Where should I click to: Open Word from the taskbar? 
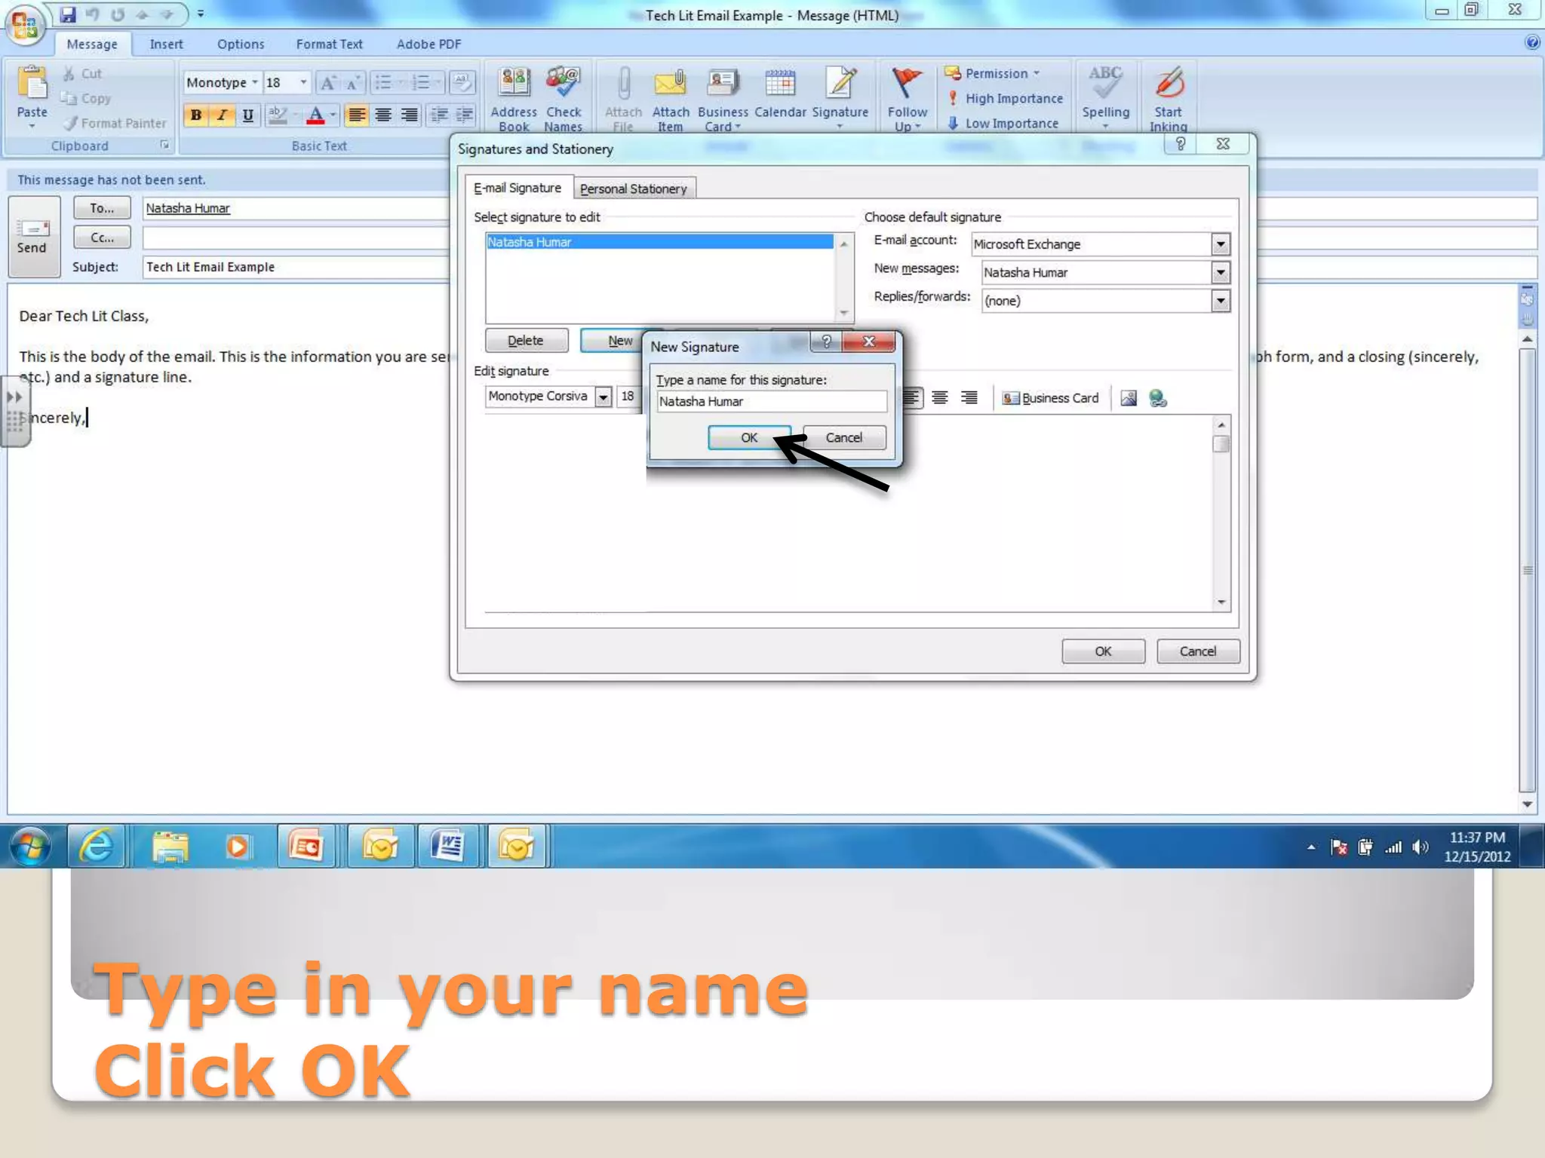448,847
